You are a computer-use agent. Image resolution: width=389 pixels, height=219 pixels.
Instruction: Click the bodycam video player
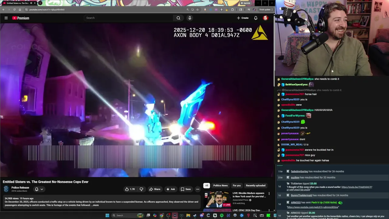(137, 100)
